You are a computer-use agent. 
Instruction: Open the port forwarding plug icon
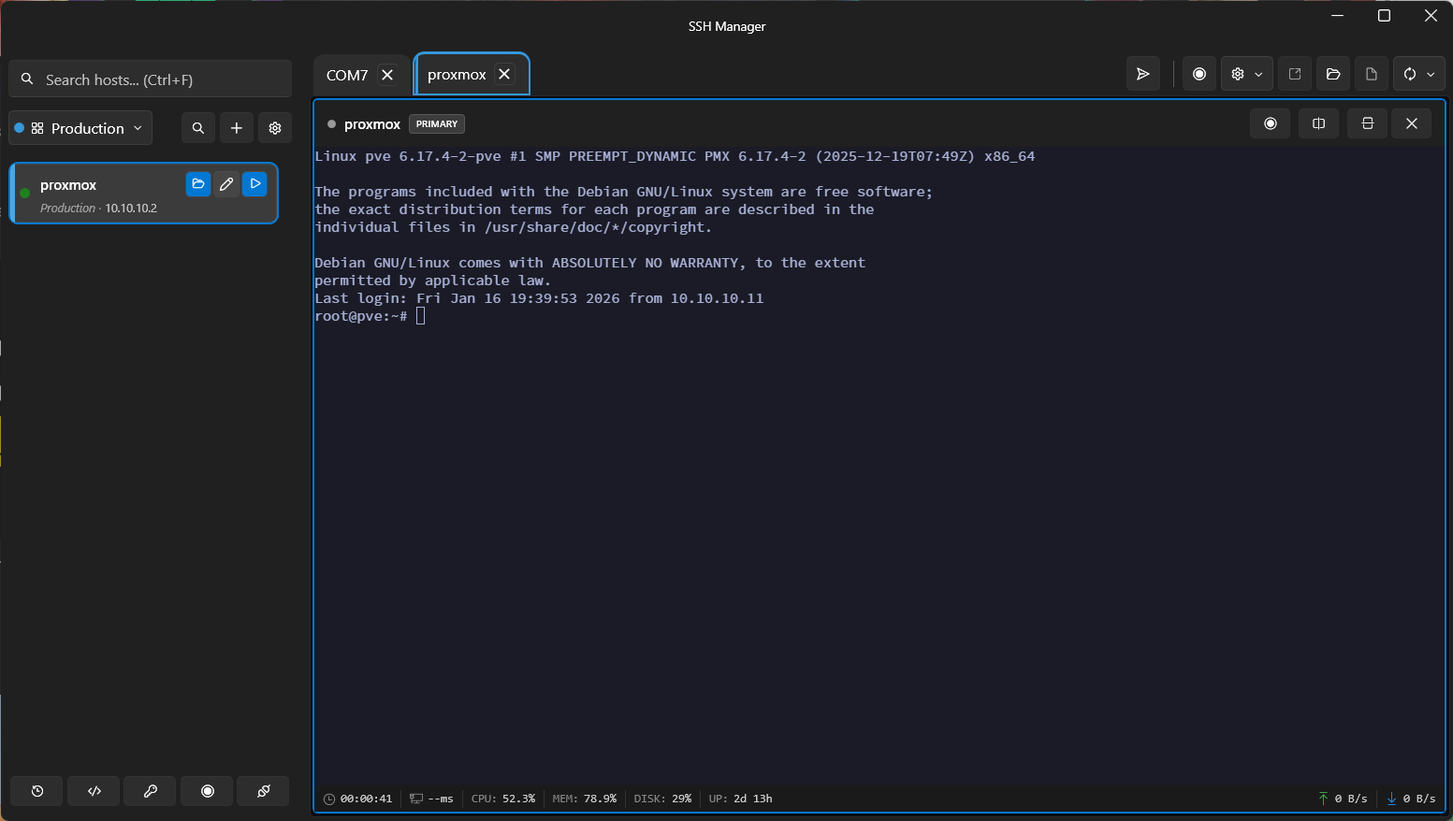point(264,791)
